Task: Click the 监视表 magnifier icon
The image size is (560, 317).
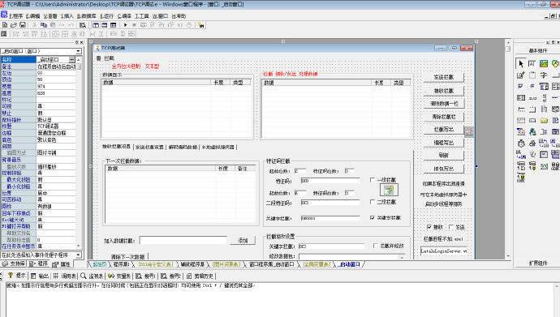Action: click(x=84, y=276)
